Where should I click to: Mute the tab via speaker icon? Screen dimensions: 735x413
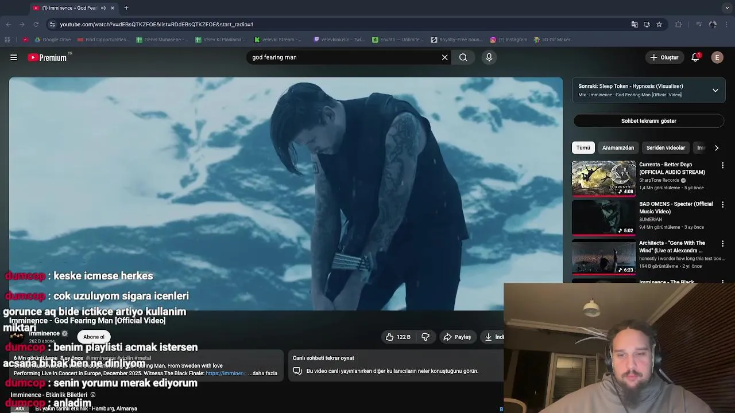pyautogui.click(x=103, y=8)
